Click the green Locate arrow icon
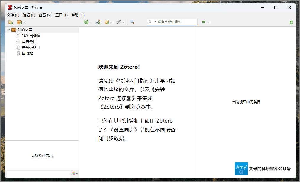 coord(204,22)
